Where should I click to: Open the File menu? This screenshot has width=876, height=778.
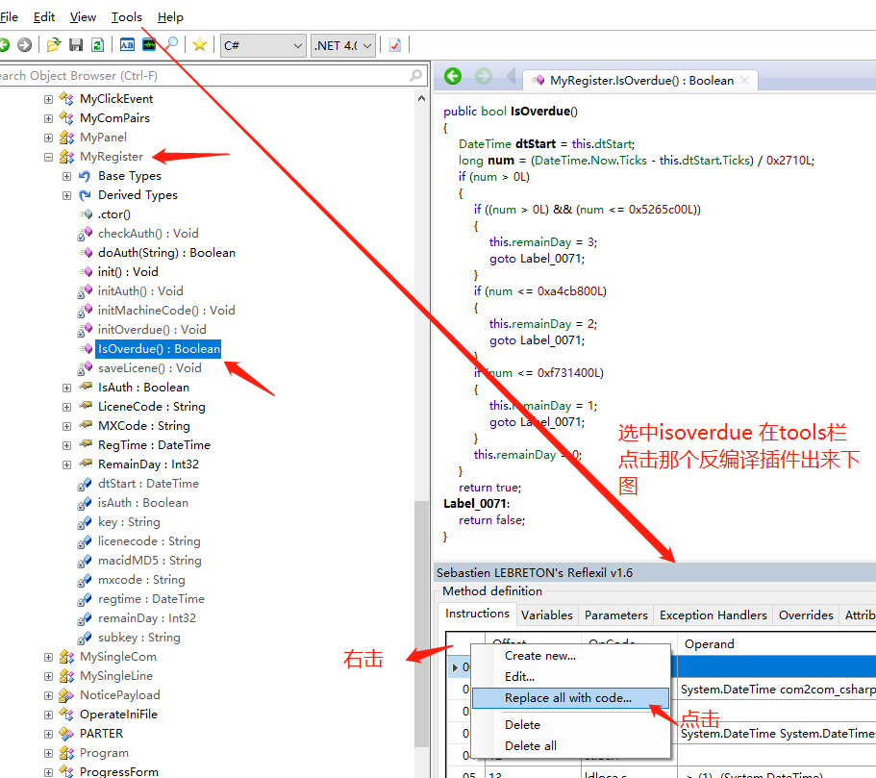9,17
